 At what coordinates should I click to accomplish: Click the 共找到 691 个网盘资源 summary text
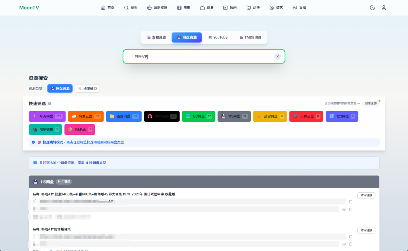pyautogui.click(x=73, y=163)
